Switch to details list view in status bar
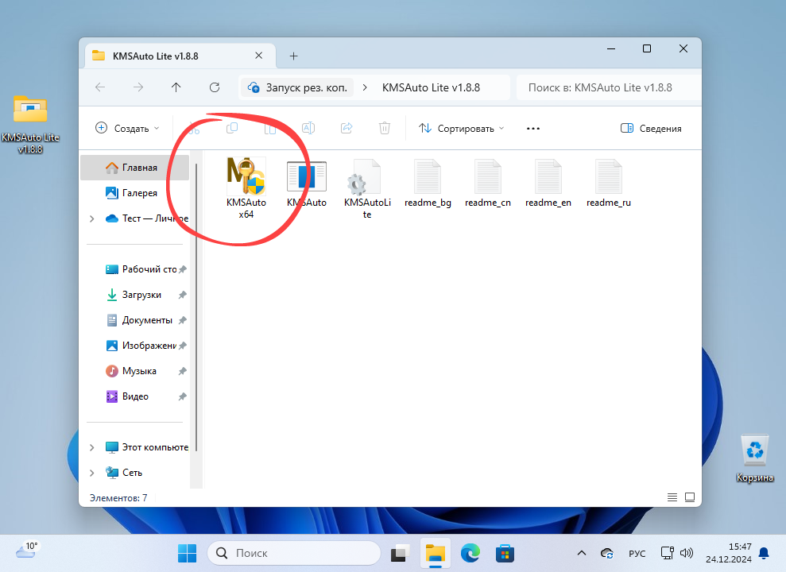This screenshot has height=572, width=786. 672,498
